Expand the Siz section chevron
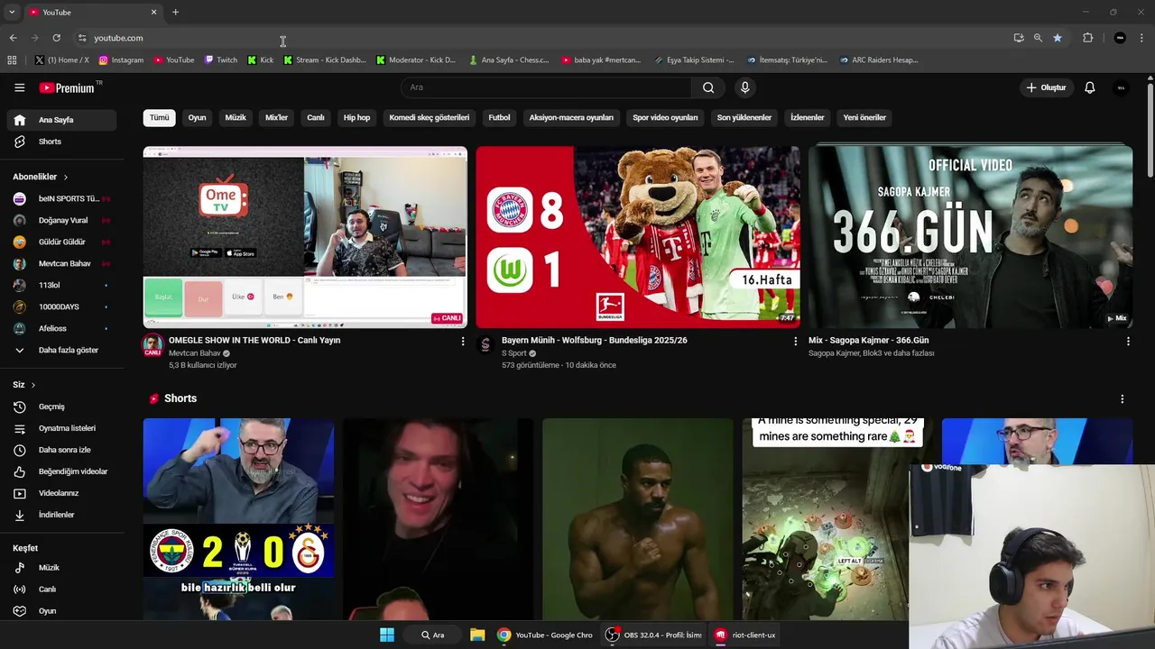The width and height of the screenshot is (1155, 649). click(x=33, y=385)
